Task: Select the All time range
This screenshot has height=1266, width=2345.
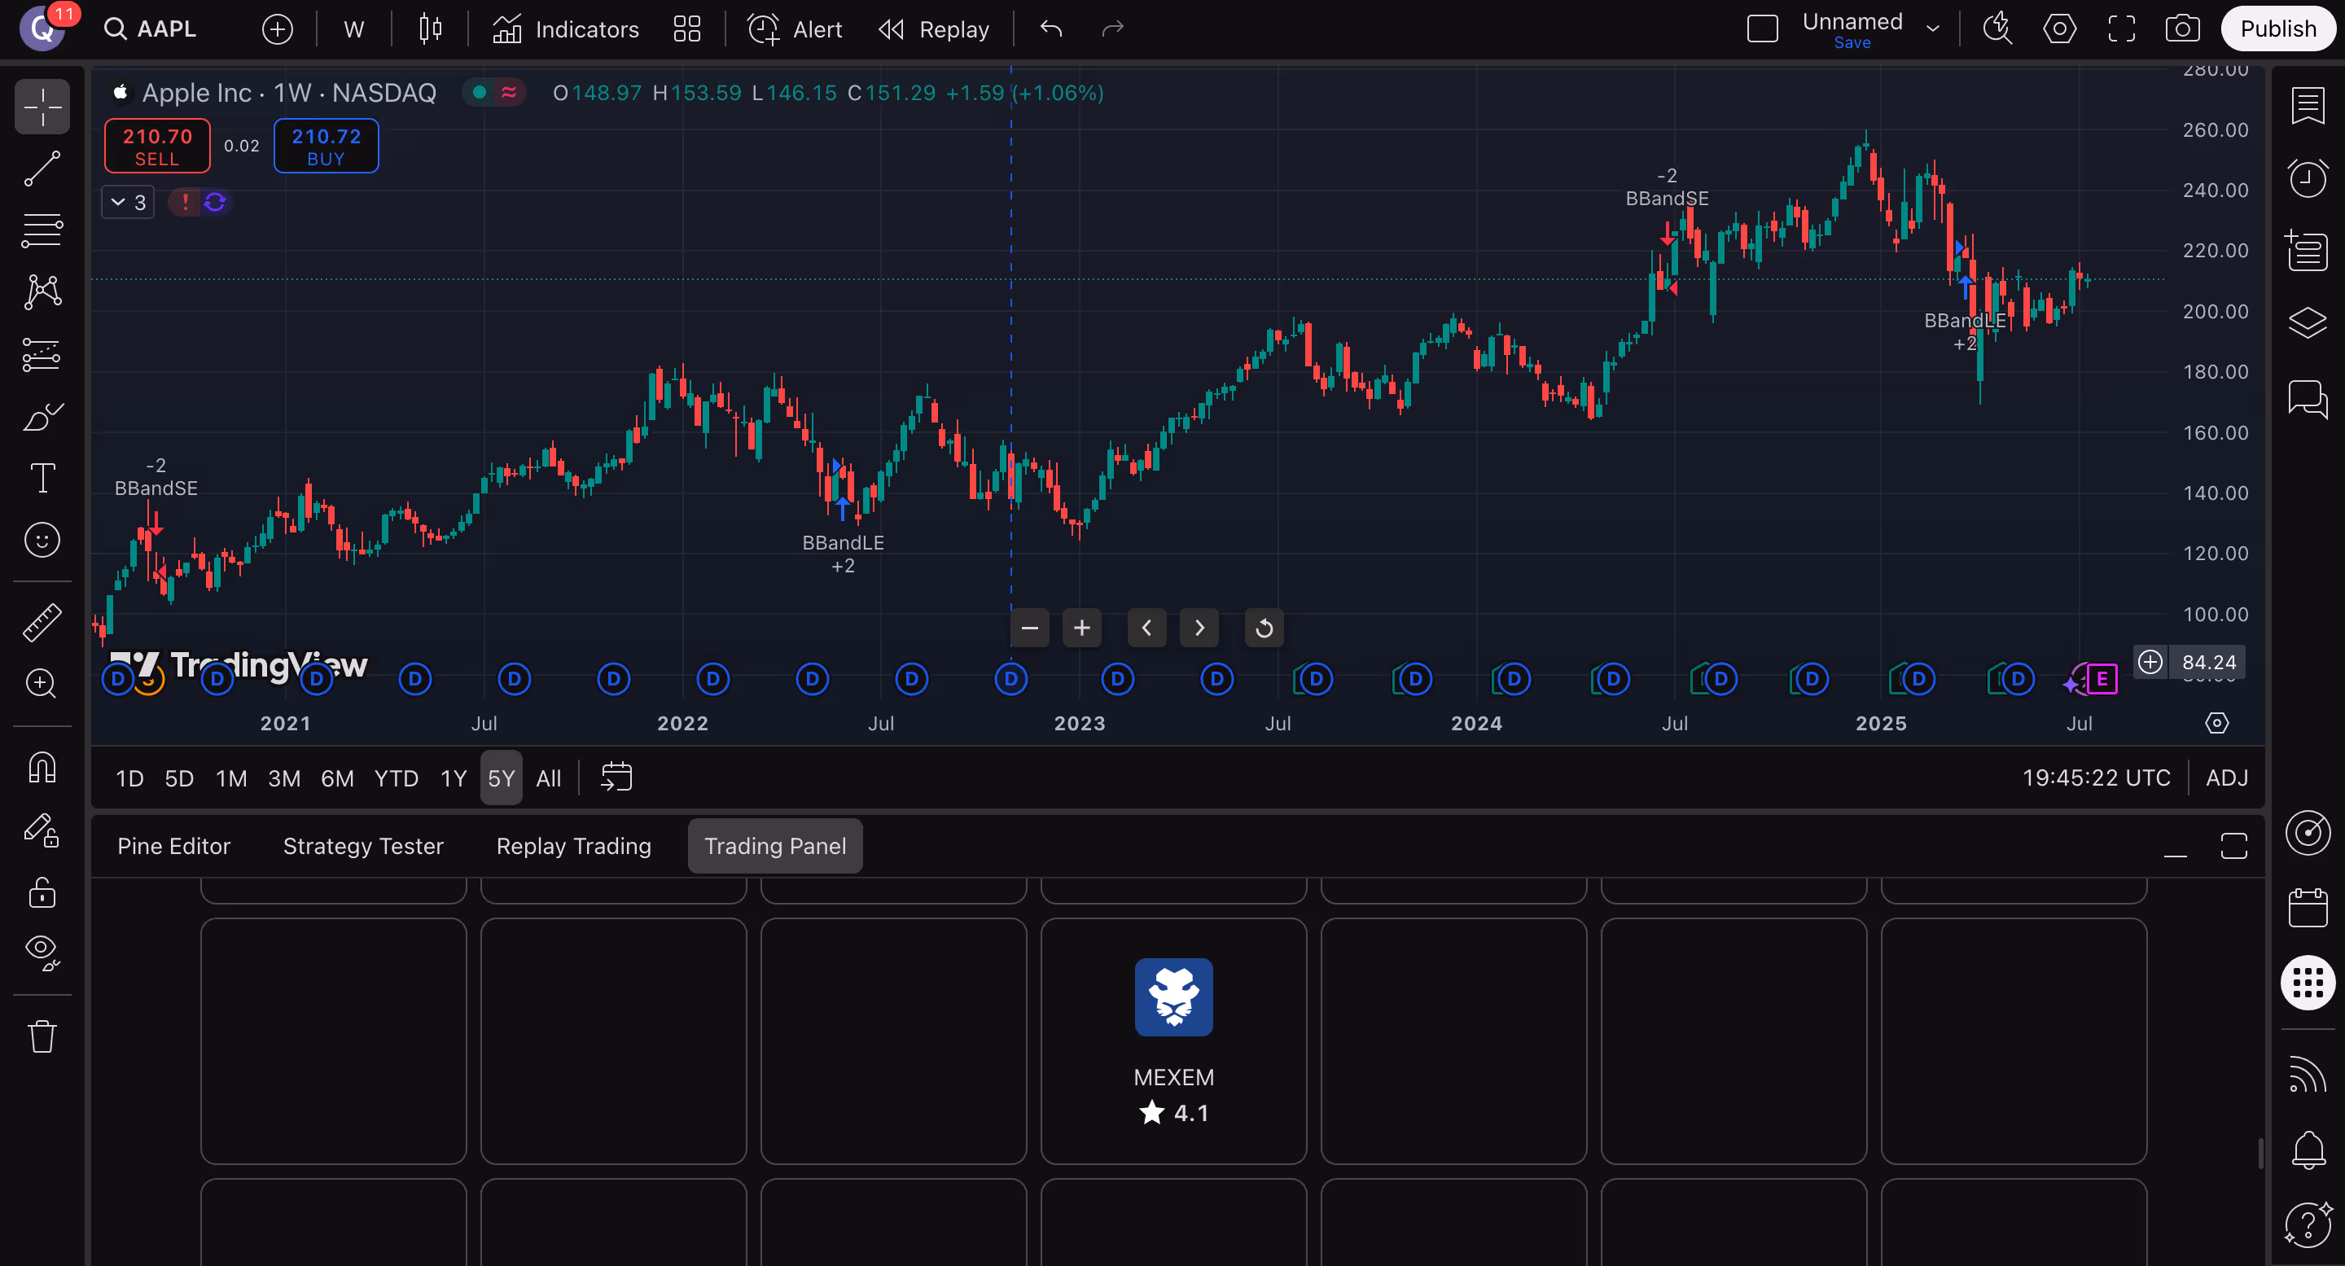Action: (548, 778)
